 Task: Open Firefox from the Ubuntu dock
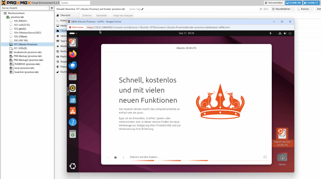73,54
